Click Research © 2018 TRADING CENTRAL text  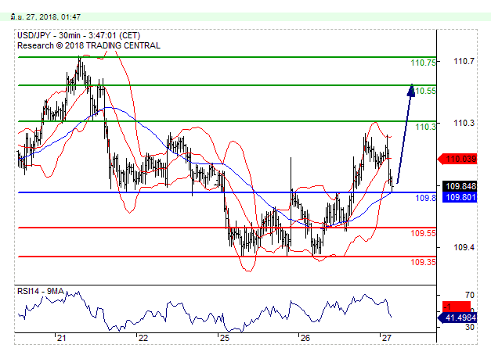pos(88,45)
